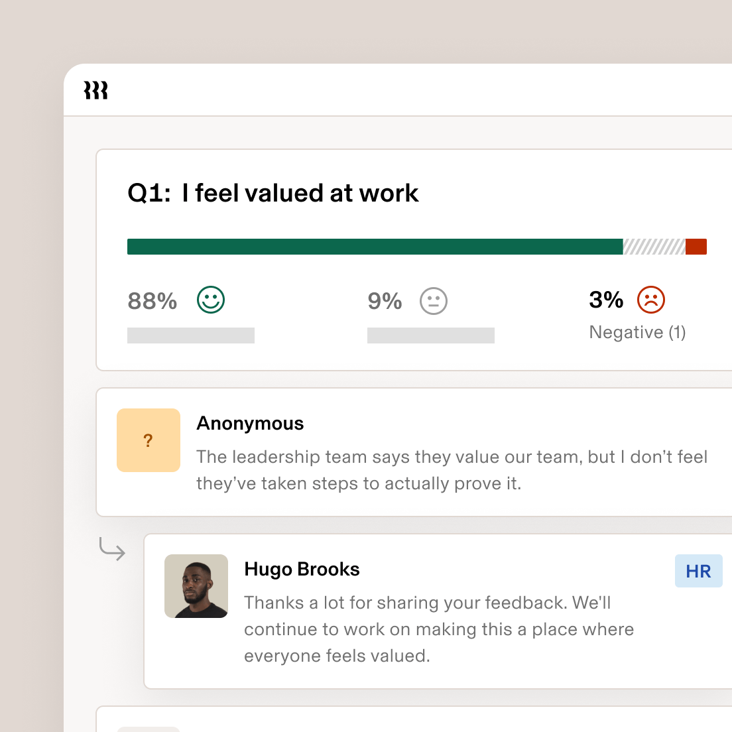732x732 pixels.
Task: Select the Q1 question title text
Action: coord(273,193)
